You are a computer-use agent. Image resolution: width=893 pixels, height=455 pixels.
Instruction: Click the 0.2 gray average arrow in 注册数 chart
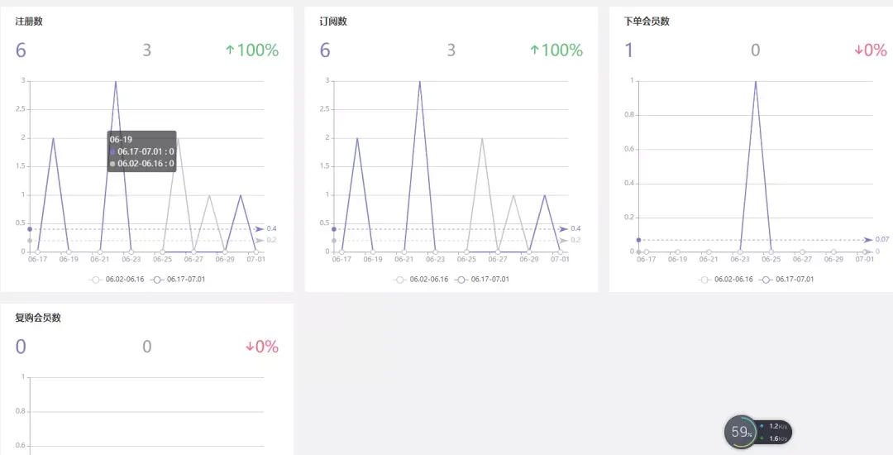click(260, 240)
